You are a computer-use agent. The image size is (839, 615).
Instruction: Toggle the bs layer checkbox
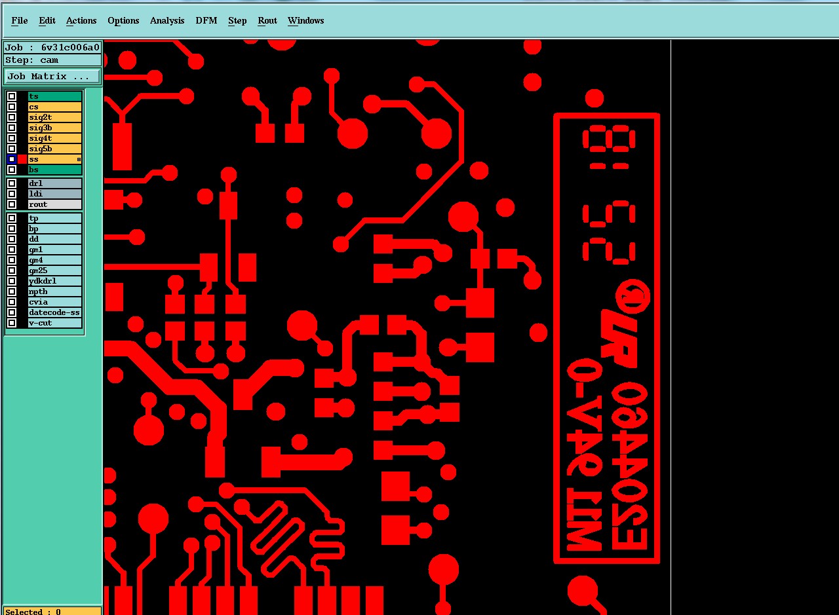[x=12, y=170]
